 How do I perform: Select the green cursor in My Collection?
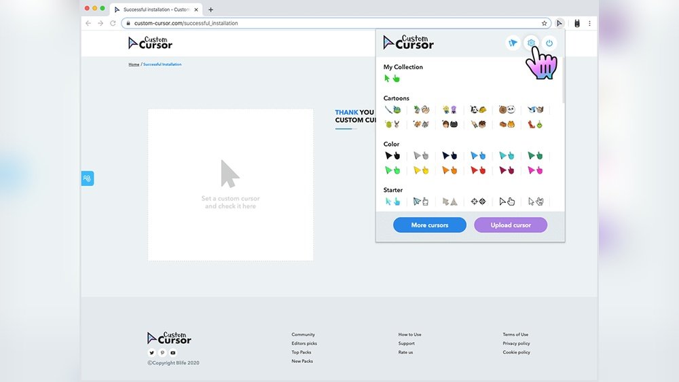coord(392,79)
